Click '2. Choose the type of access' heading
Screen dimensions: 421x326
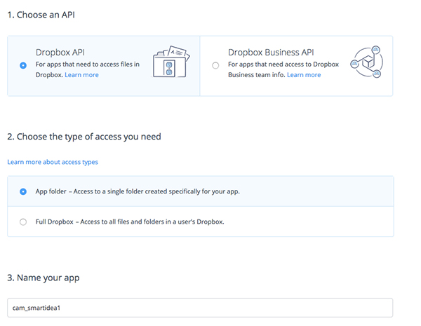click(x=84, y=137)
